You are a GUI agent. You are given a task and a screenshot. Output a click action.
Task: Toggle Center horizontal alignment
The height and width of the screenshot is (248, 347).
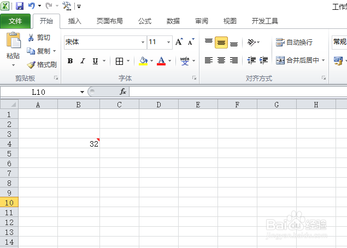221,60
